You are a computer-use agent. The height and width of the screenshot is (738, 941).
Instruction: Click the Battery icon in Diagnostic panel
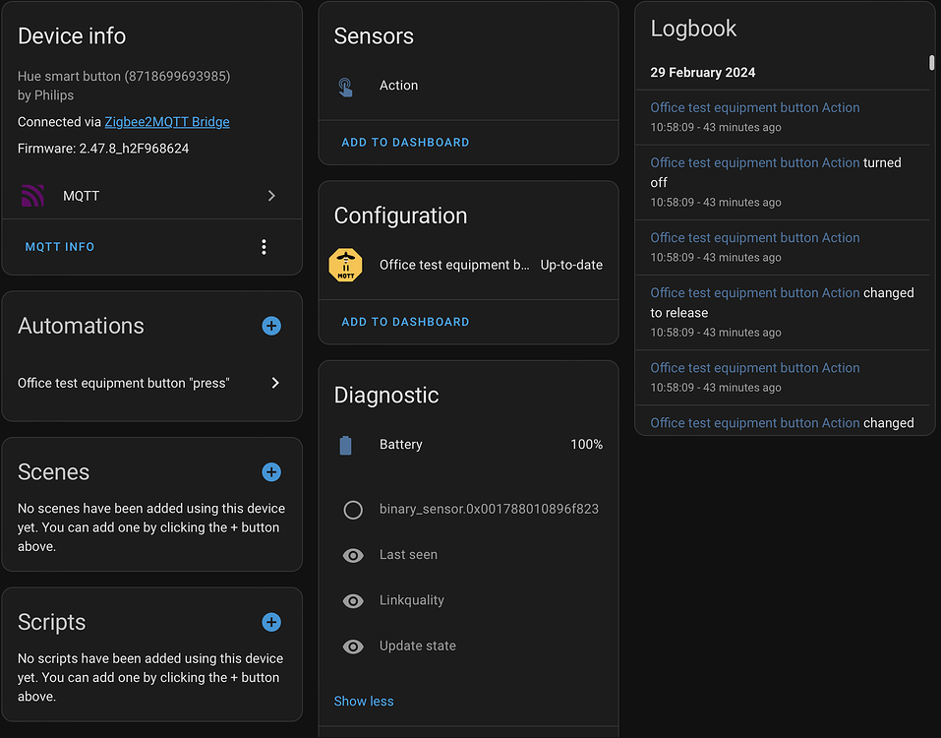(x=346, y=445)
